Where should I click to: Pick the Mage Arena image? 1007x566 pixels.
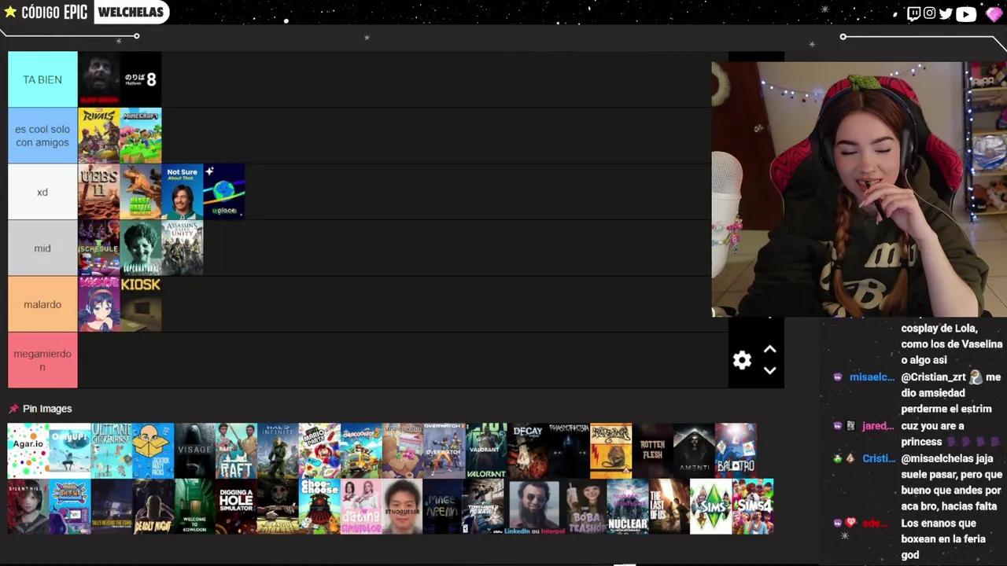[444, 507]
